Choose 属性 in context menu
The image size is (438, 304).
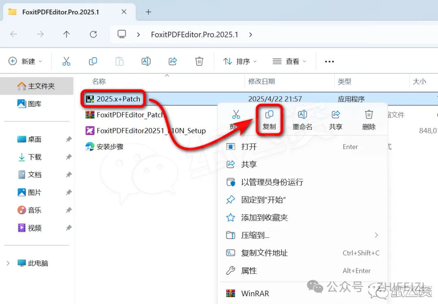point(303,270)
